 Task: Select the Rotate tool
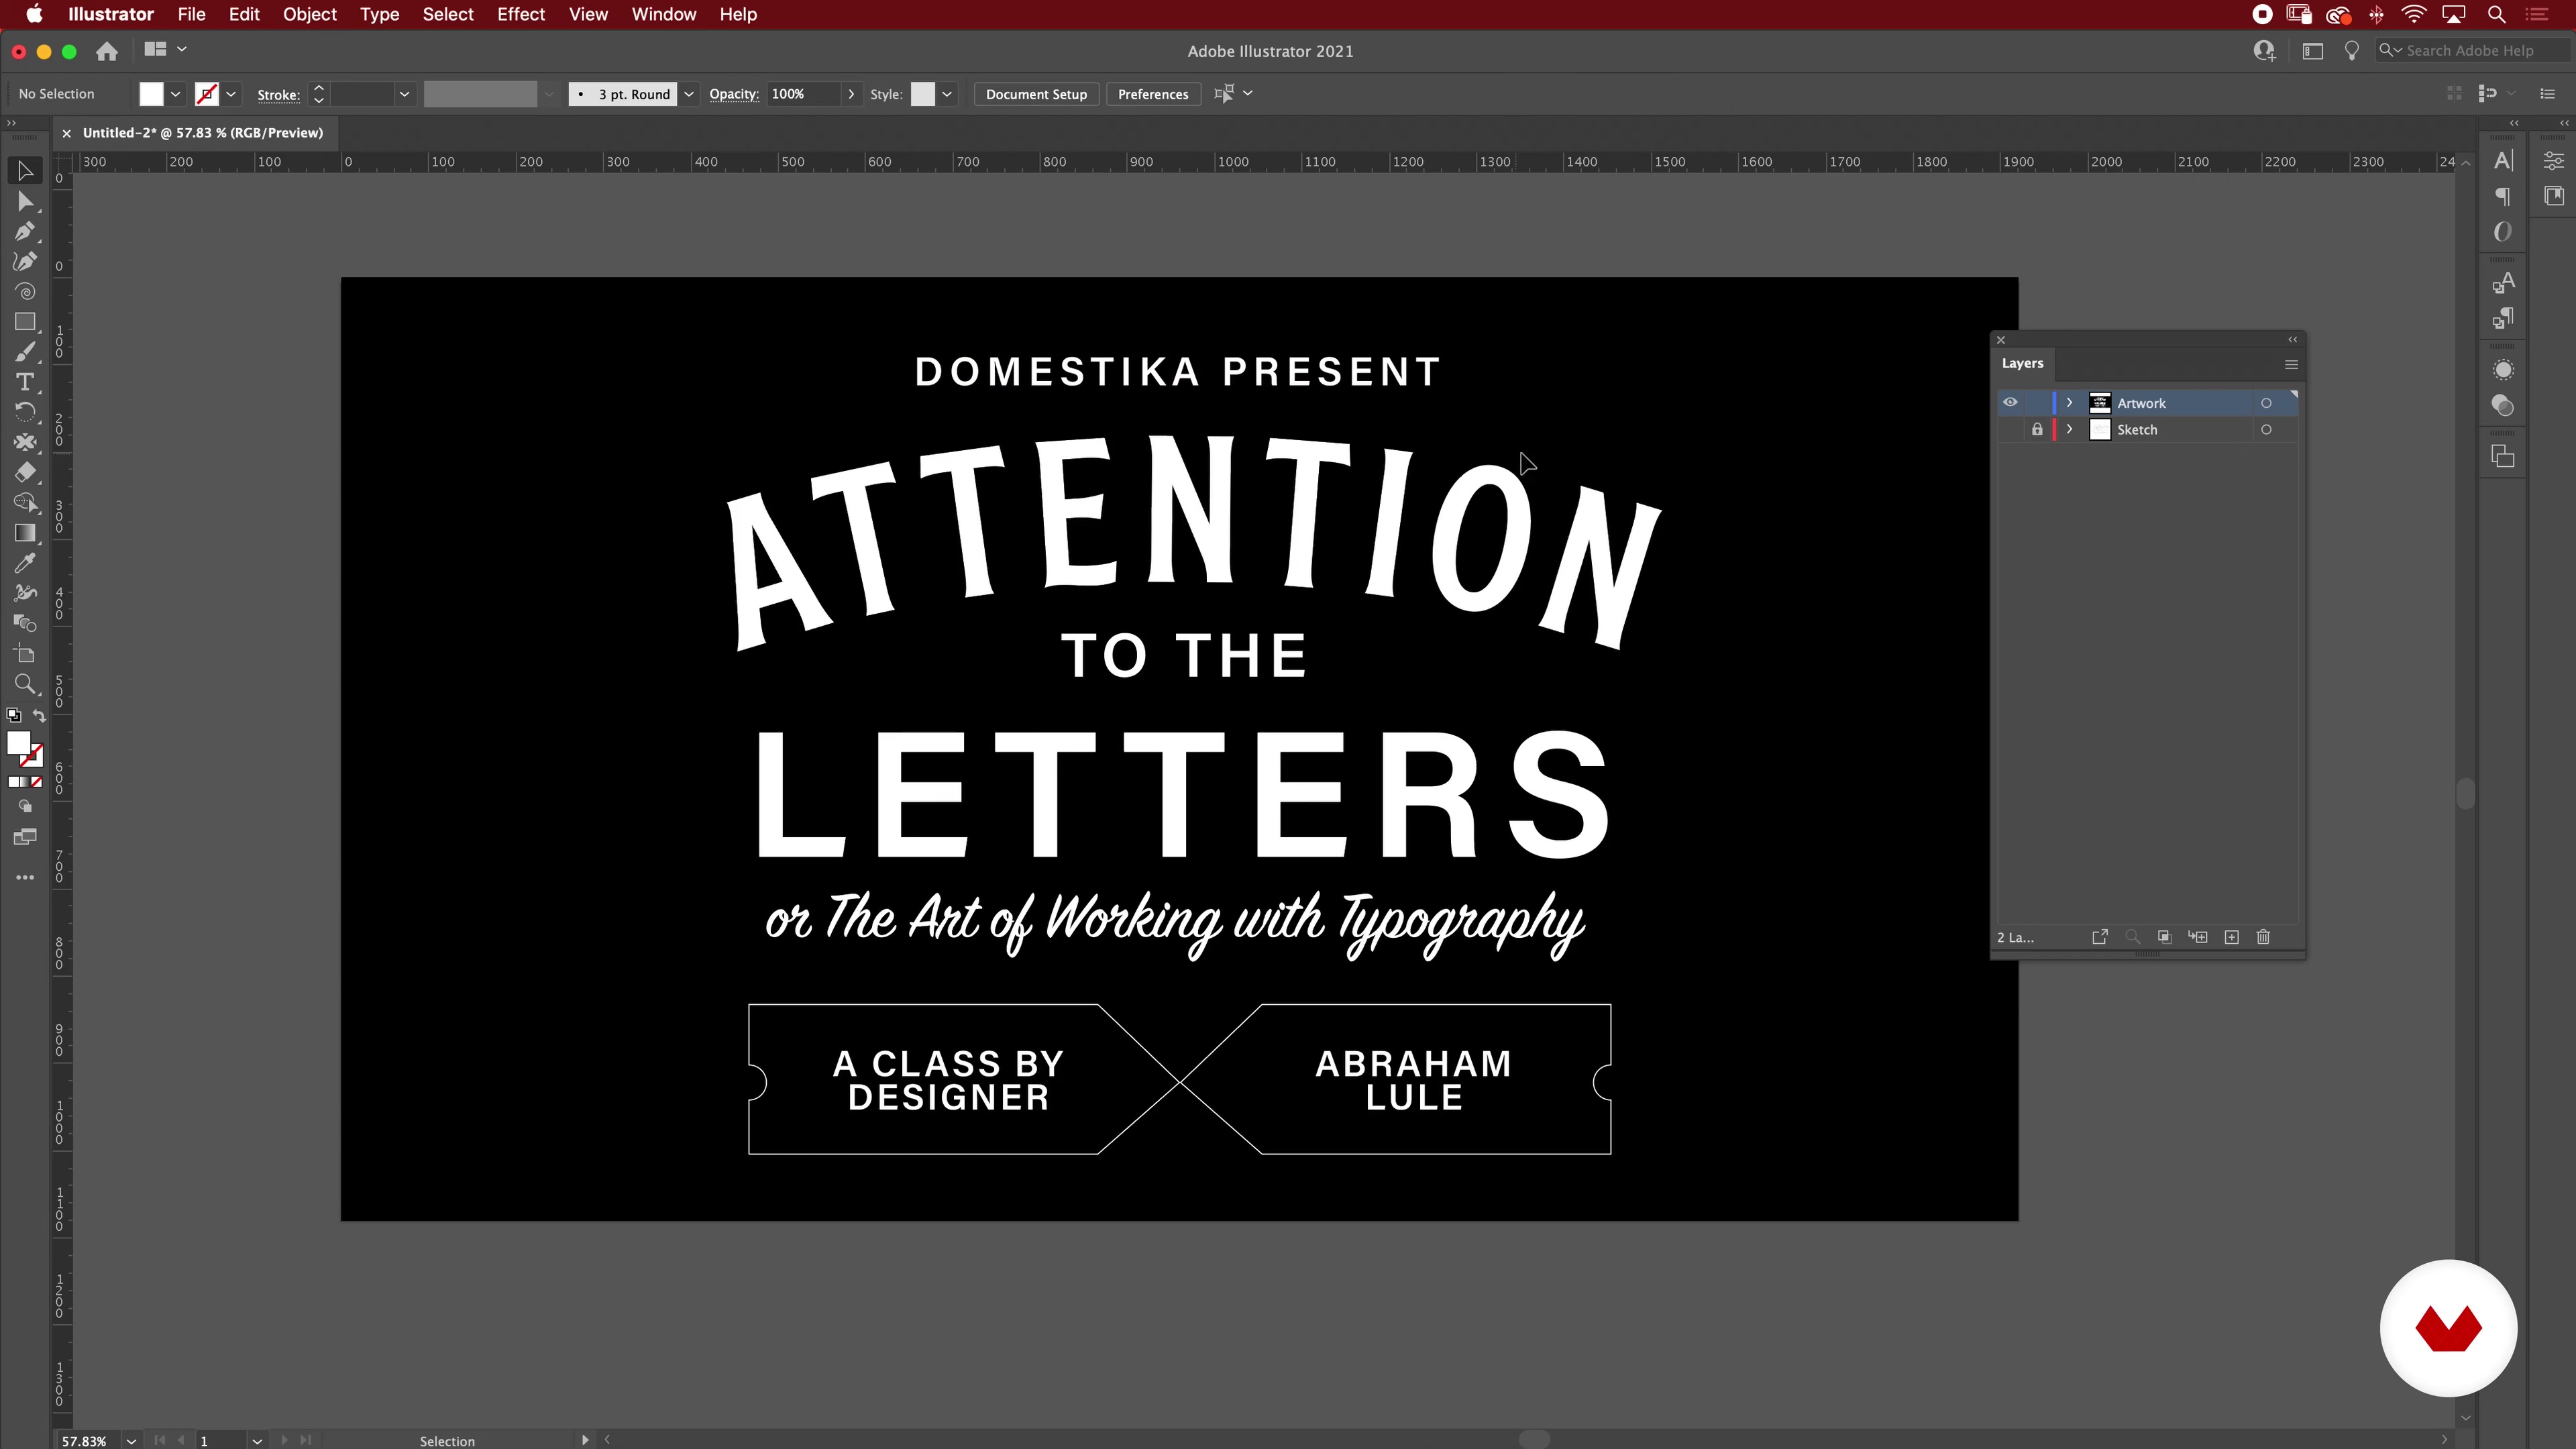25,412
